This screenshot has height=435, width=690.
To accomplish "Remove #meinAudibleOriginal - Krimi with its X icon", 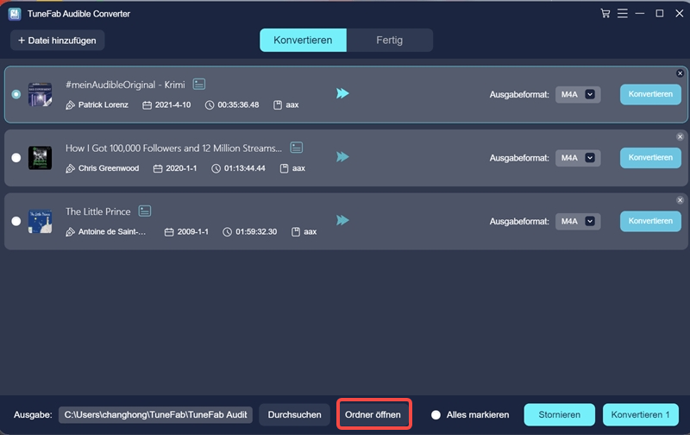I will 680,73.
